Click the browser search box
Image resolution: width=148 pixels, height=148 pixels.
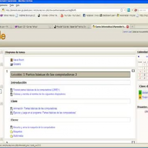[x=144, y=10]
